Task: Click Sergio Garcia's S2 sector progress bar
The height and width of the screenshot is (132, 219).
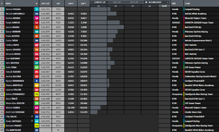Action: coord(113,23)
